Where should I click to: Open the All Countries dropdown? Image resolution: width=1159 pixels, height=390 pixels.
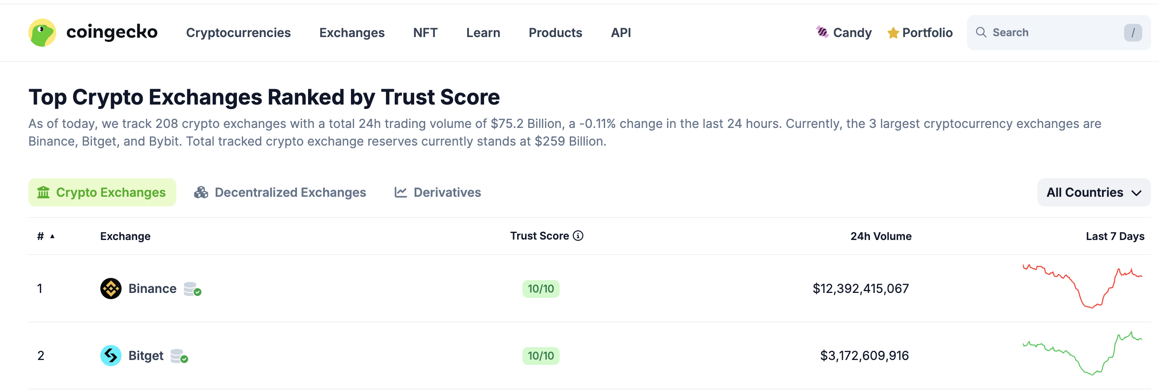click(x=1093, y=192)
